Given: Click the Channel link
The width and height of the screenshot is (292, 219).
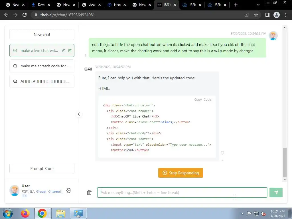Looking at the screenshot, I should (x=54, y=191).
